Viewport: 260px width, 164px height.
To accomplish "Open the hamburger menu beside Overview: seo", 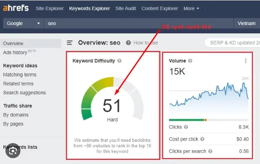I will (70, 43).
